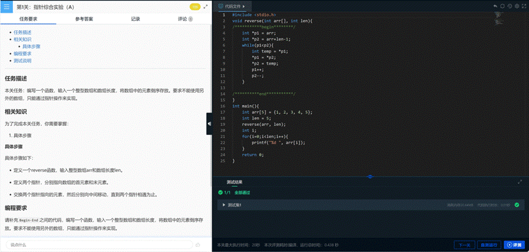Click the panel resize handle above 测试结果
This screenshot has width=529, height=252.
tap(370, 177)
